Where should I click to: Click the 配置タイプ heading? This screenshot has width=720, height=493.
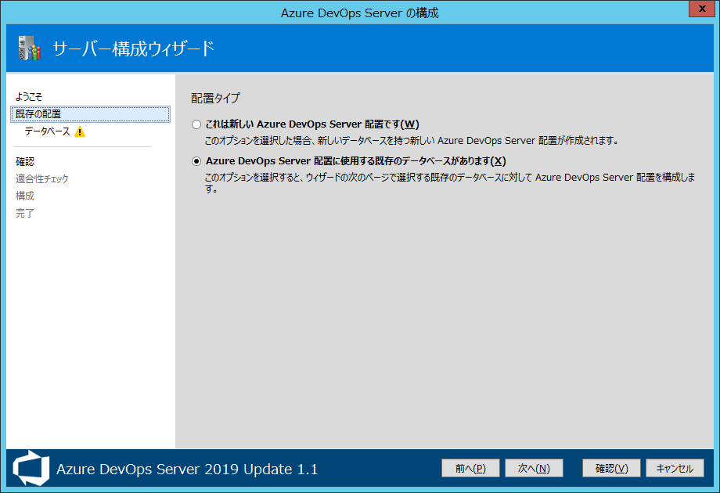[215, 99]
